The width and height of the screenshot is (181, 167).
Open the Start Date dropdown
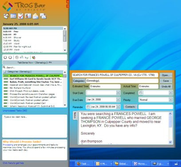tap(118, 93)
